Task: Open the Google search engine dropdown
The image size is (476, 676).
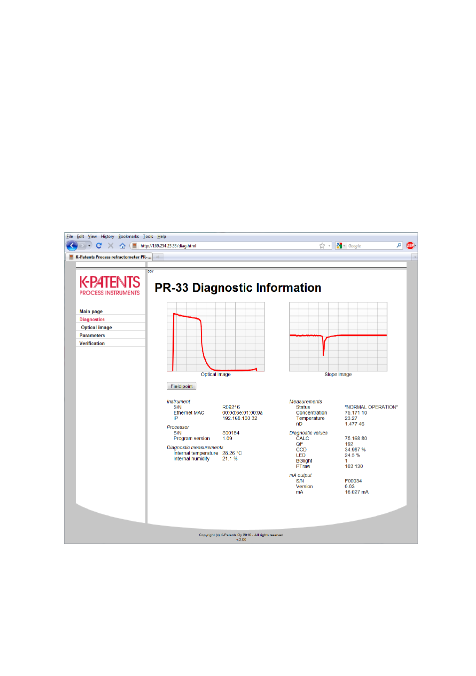Action: coord(341,245)
